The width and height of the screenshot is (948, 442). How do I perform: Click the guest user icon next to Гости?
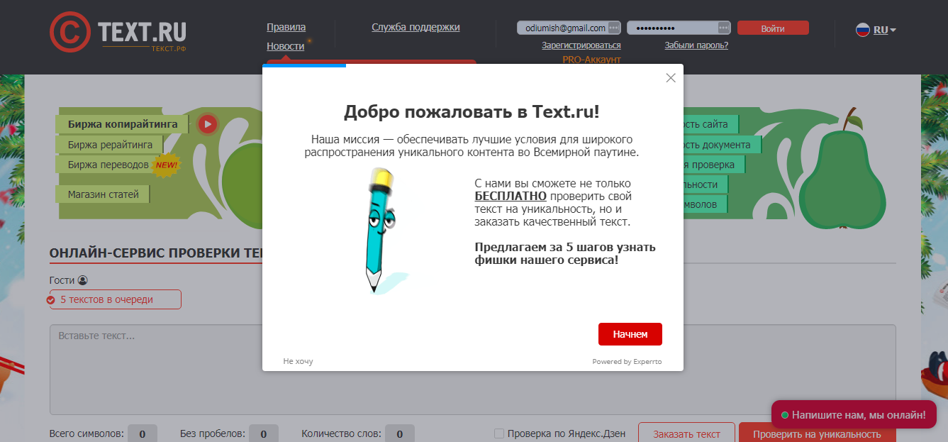tap(82, 280)
